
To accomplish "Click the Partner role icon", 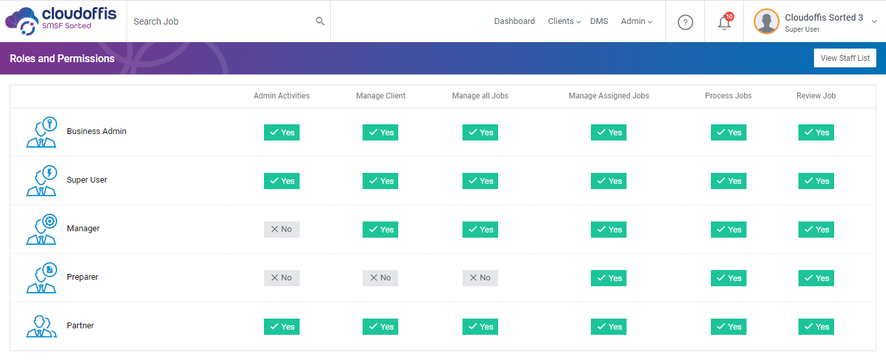I will coord(42,326).
